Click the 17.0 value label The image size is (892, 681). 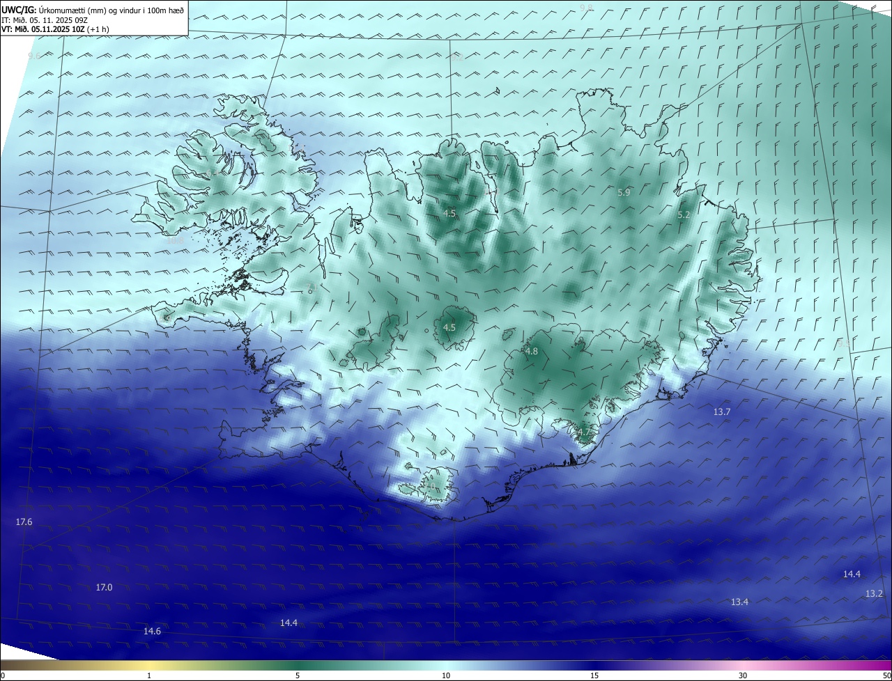(x=104, y=587)
